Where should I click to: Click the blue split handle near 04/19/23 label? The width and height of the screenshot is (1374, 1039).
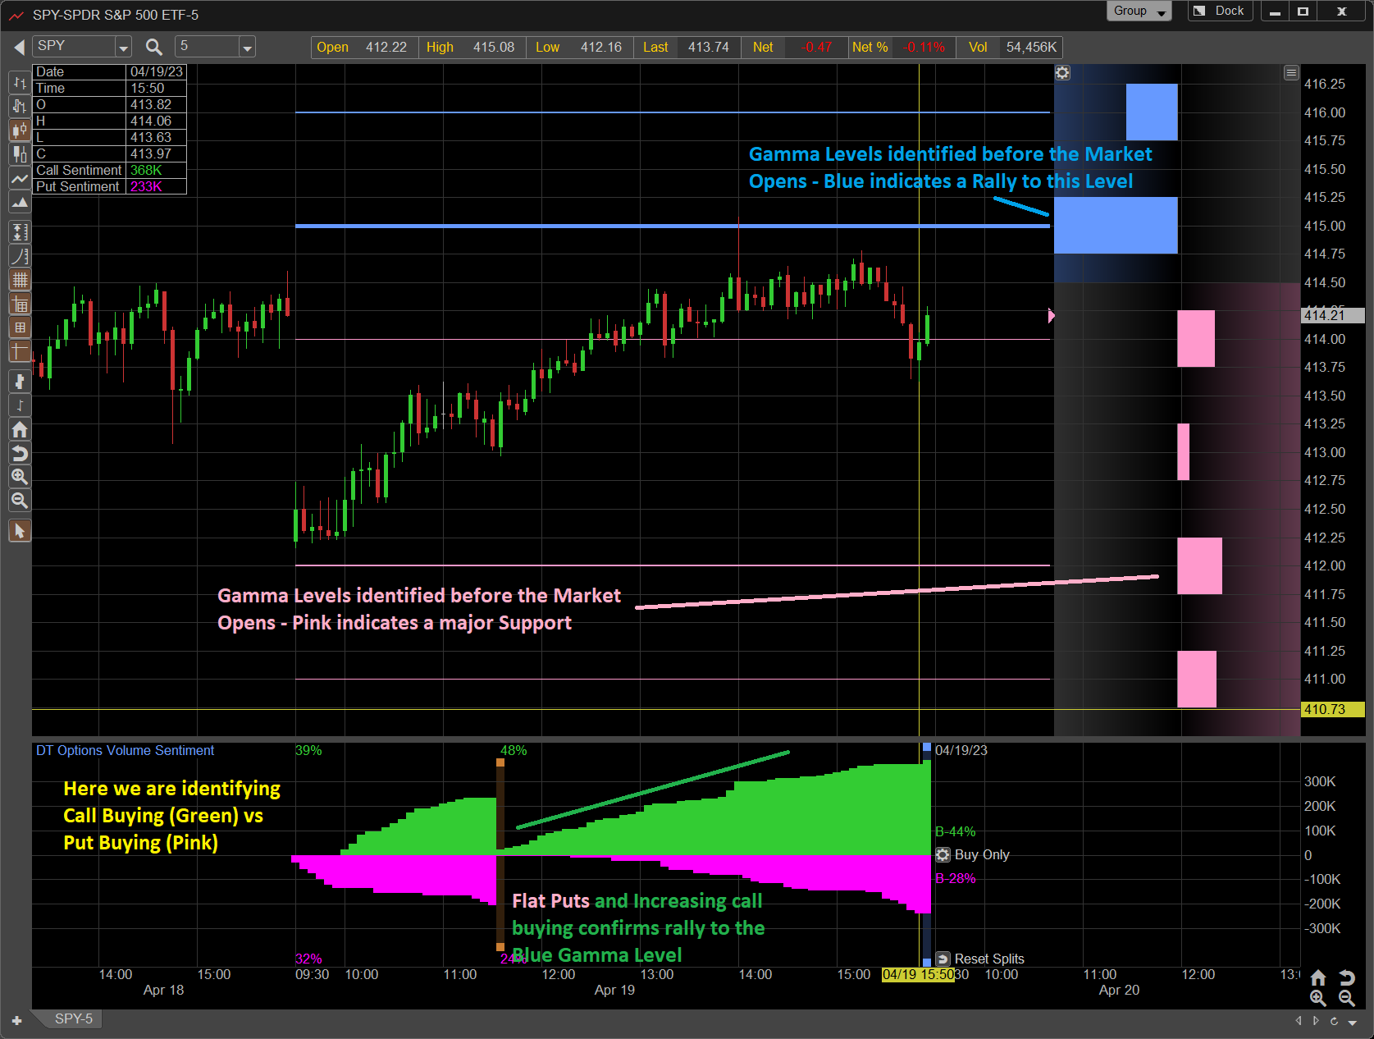click(927, 748)
